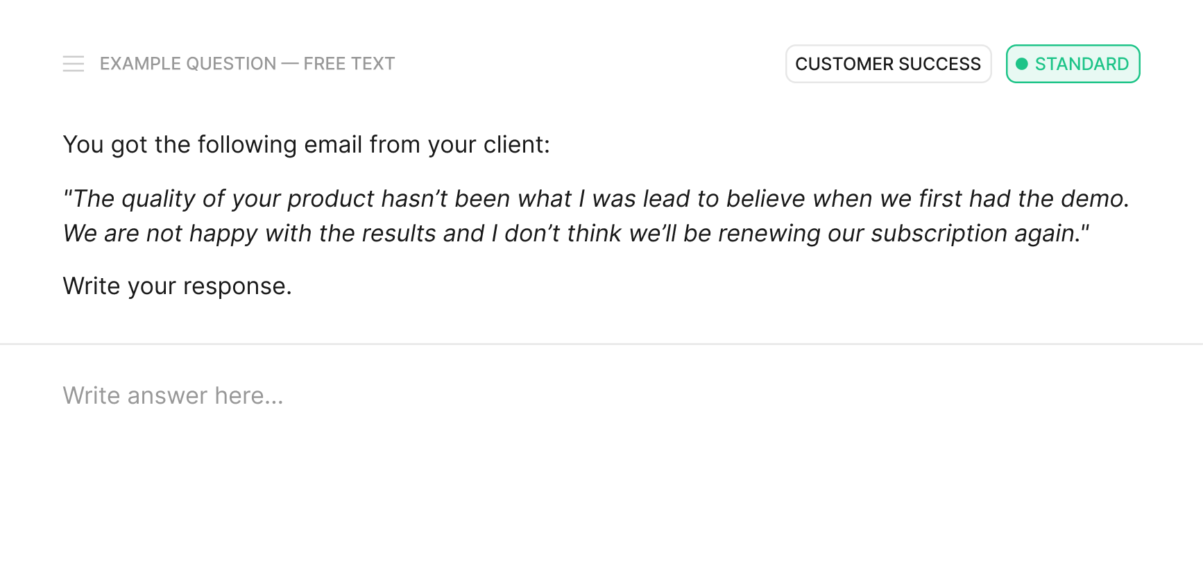Click the words 'EXAMPLE QUESTION' in the header
This screenshot has width=1203, height=566.
(x=188, y=64)
